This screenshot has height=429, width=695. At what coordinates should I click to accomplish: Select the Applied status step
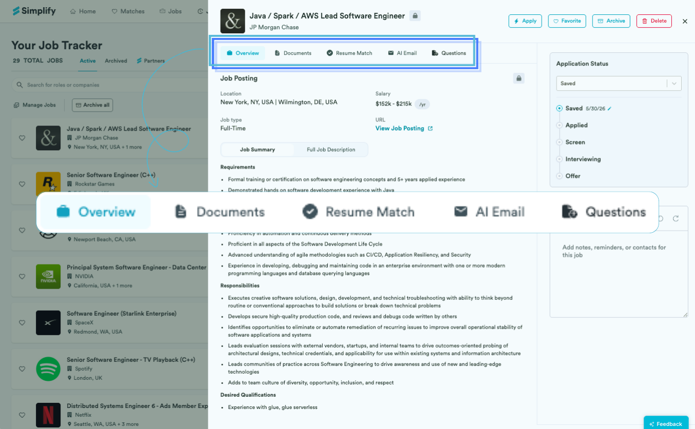pyautogui.click(x=572, y=126)
